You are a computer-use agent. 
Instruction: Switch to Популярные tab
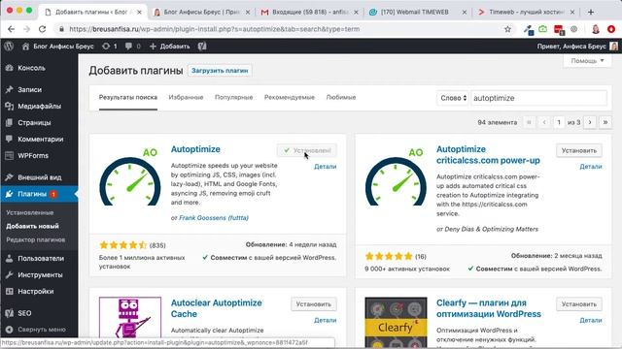click(233, 97)
